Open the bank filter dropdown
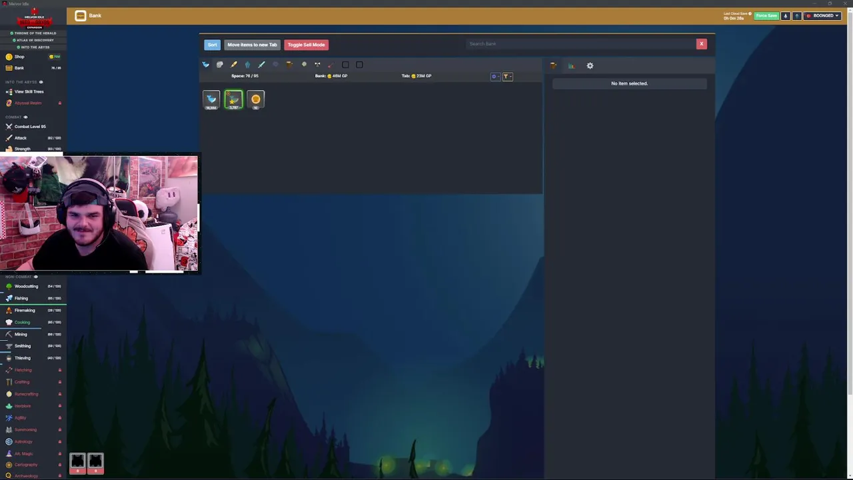 pyautogui.click(x=506, y=77)
